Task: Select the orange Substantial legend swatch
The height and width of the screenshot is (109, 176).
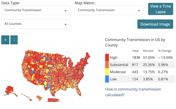Action: tap(107, 65)
